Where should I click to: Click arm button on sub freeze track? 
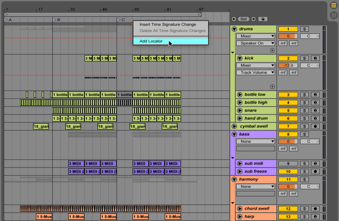tap(315, 172)
